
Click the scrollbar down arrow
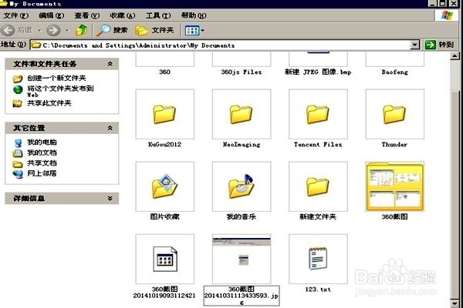point(455,303)
